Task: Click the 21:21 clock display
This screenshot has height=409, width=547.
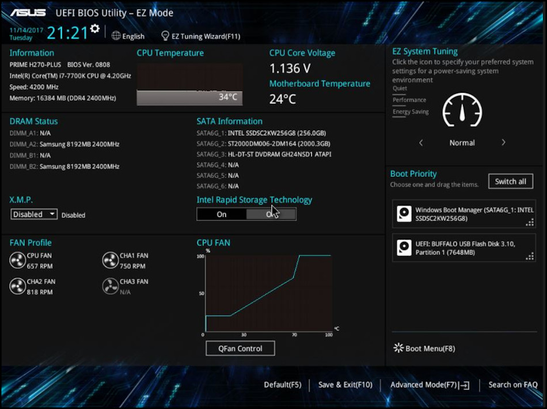Action: (67, 33)
